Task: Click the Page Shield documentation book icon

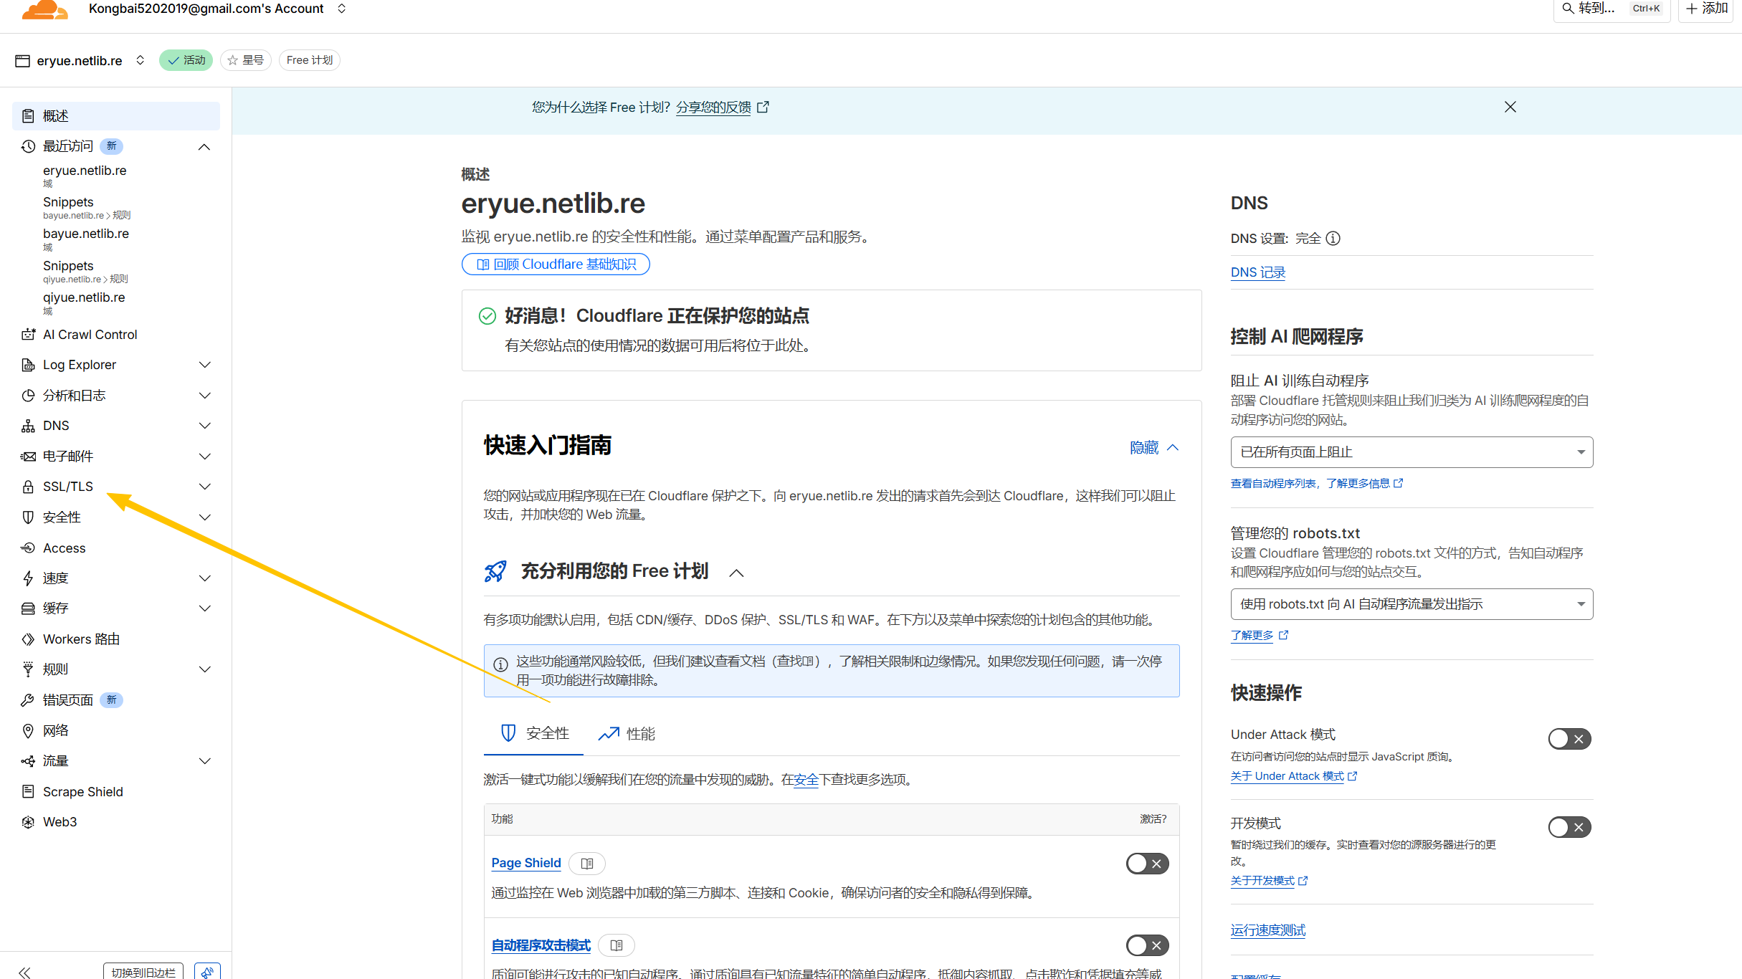Action: click(587, 864)
